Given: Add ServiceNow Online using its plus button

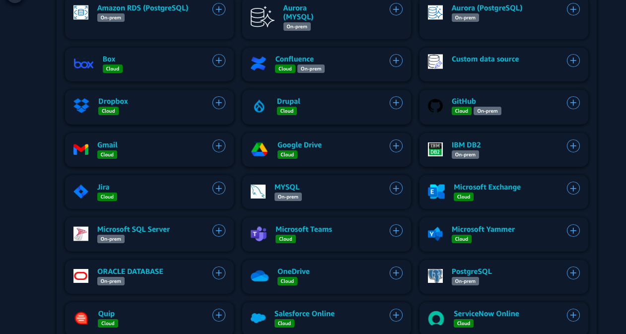Looking at the screenshot, I should (x=573, y=315).
